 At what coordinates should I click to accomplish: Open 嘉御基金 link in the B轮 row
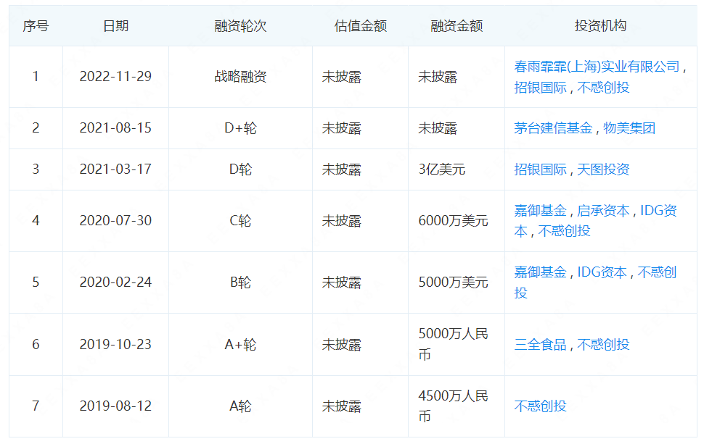point(540,272)
